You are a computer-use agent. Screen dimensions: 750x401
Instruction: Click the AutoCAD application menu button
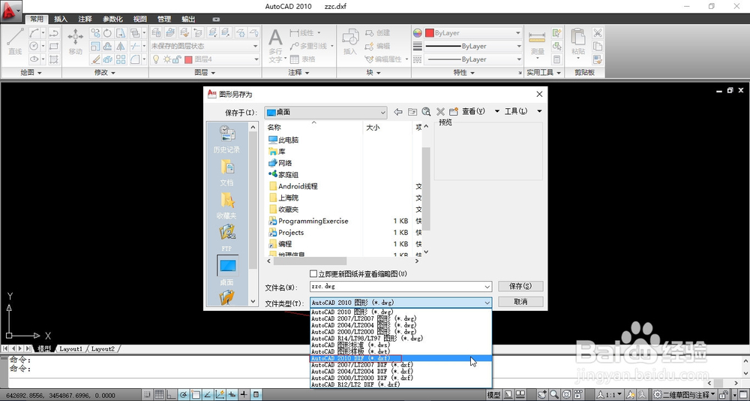pos(11,11)
